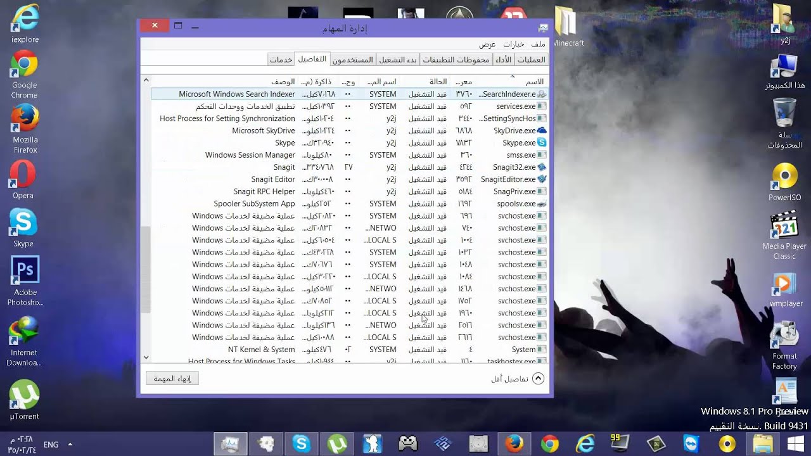Screen dimensions: 811x456
Task: Open the 'خيارات' menu
Action: pyautogui.click(x=514, y=44)
